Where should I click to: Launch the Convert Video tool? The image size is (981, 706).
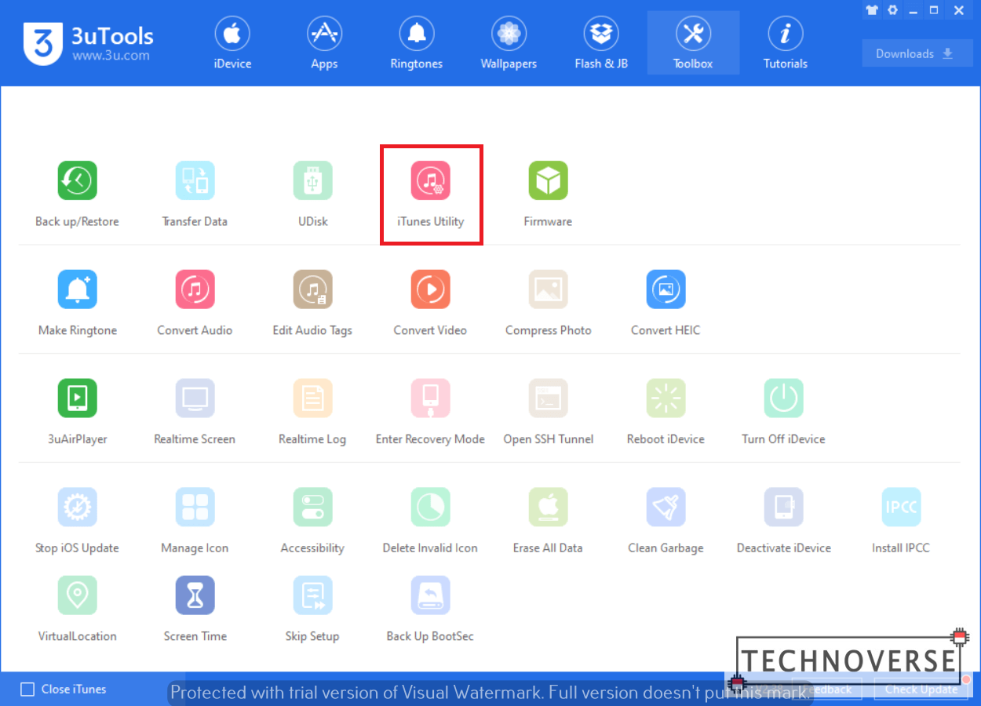(430, 303)
